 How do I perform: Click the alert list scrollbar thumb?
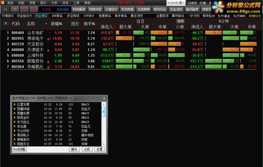tap(104, 112)
